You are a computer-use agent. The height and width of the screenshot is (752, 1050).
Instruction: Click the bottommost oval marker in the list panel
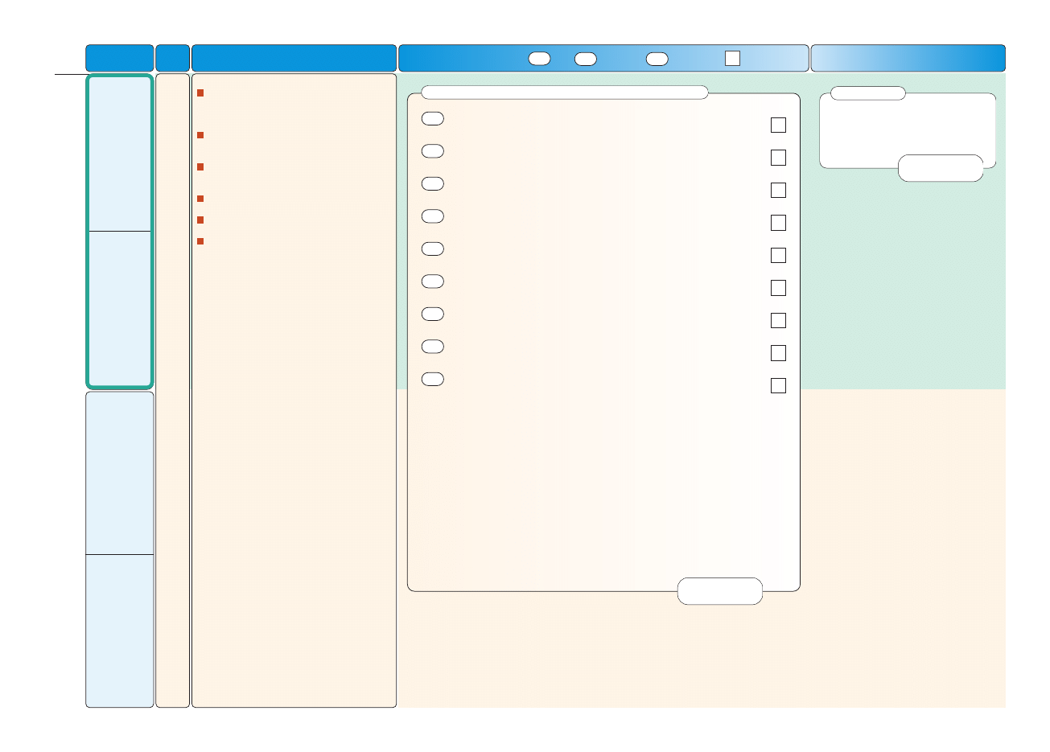(x=432, y=379)
